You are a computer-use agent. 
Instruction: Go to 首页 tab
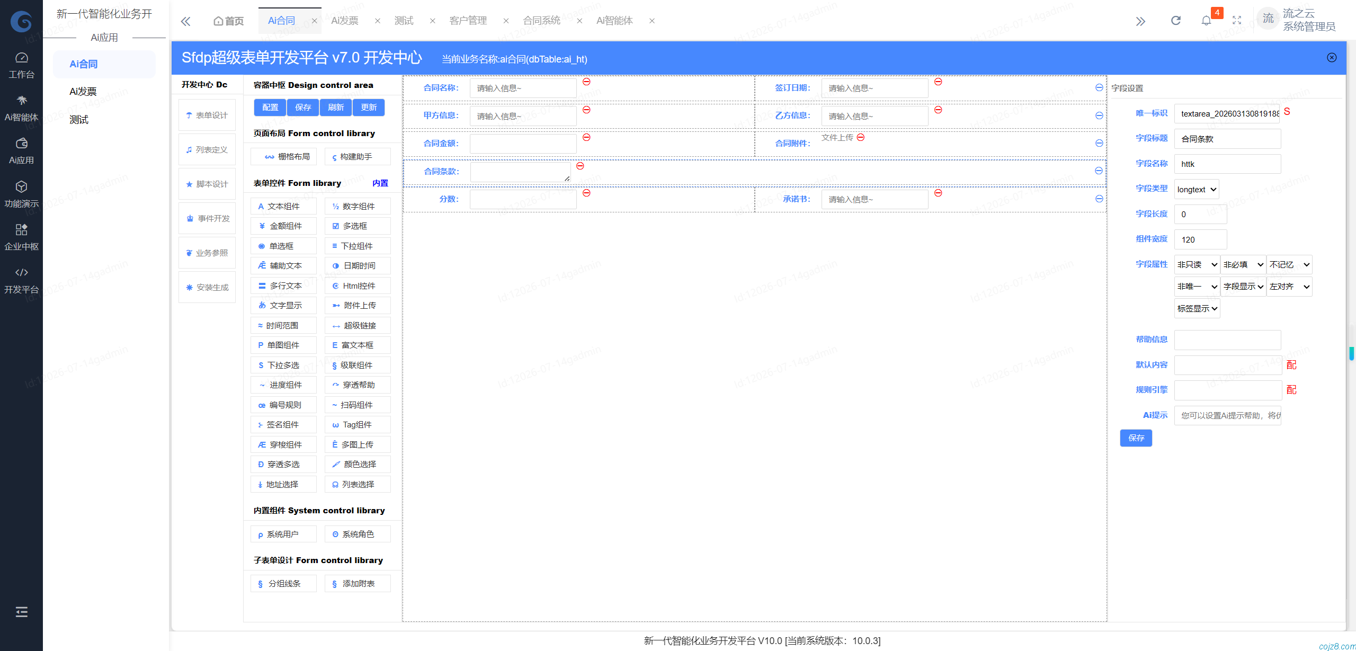pyautogui.click(x=229, y=21)
